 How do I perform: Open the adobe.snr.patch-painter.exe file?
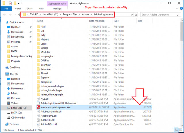[x=55, y=107]
